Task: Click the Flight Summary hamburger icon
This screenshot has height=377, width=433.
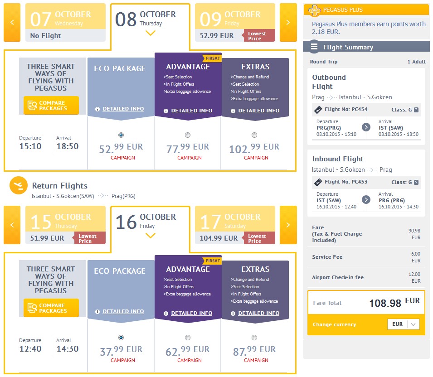Action: click(314, 47)
